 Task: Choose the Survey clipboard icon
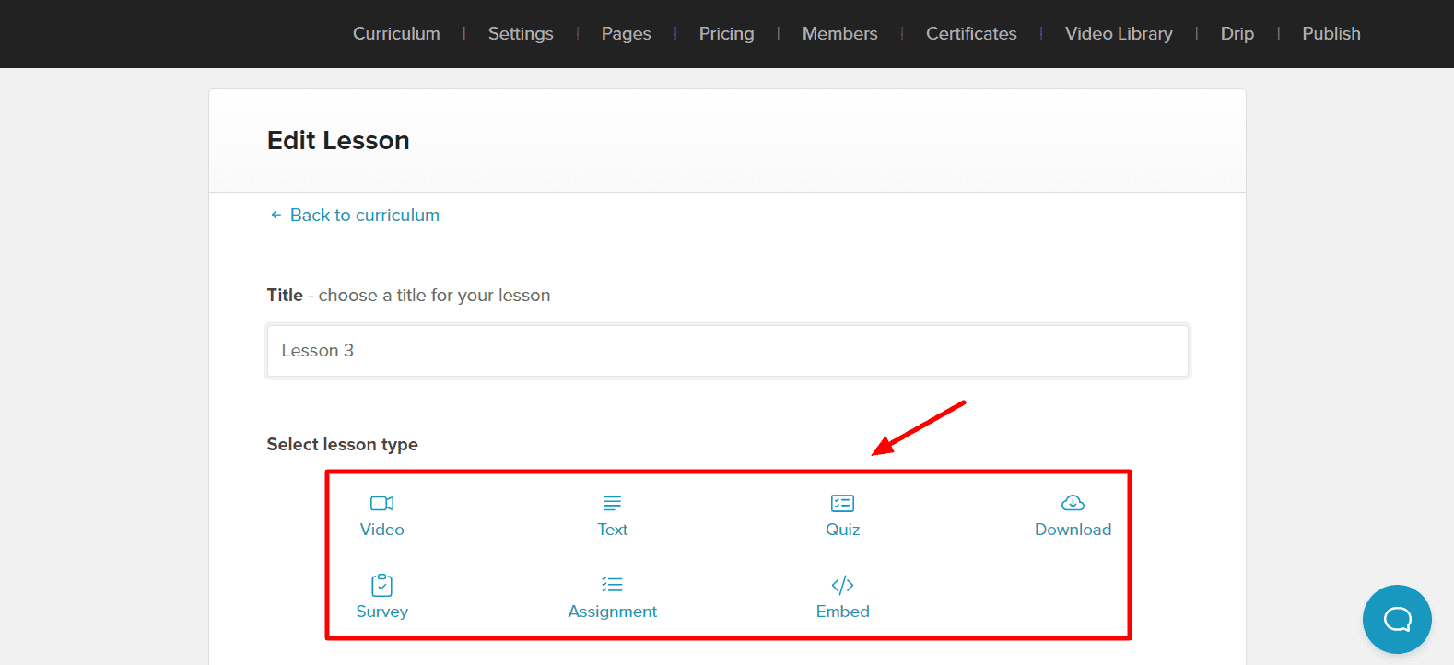(x=381, y=586)
